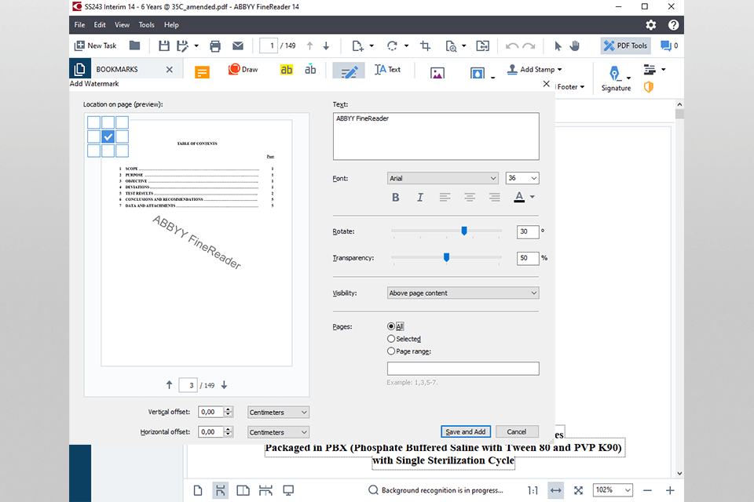The image size is (754, 502).
Task: Click the Page range input field
Action: click(463, 369)
